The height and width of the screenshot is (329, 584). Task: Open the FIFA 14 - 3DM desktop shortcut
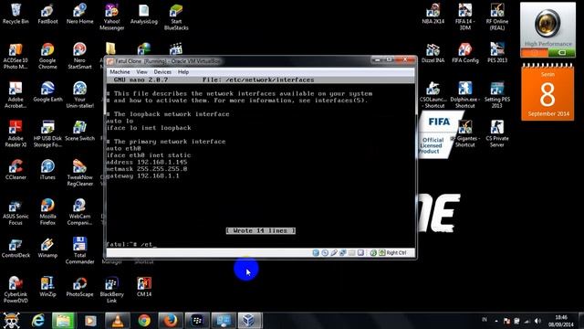(x=465, y=16)
